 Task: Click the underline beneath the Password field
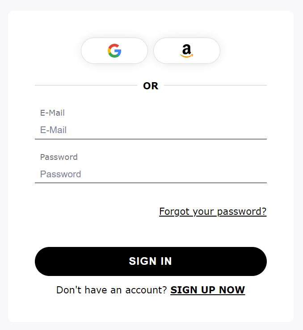click(151, 183)
